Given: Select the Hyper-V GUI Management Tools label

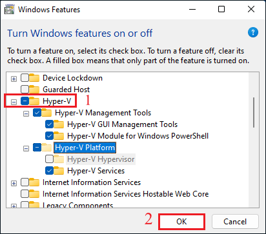Looking at the screenshot, I should pos(122,124).
